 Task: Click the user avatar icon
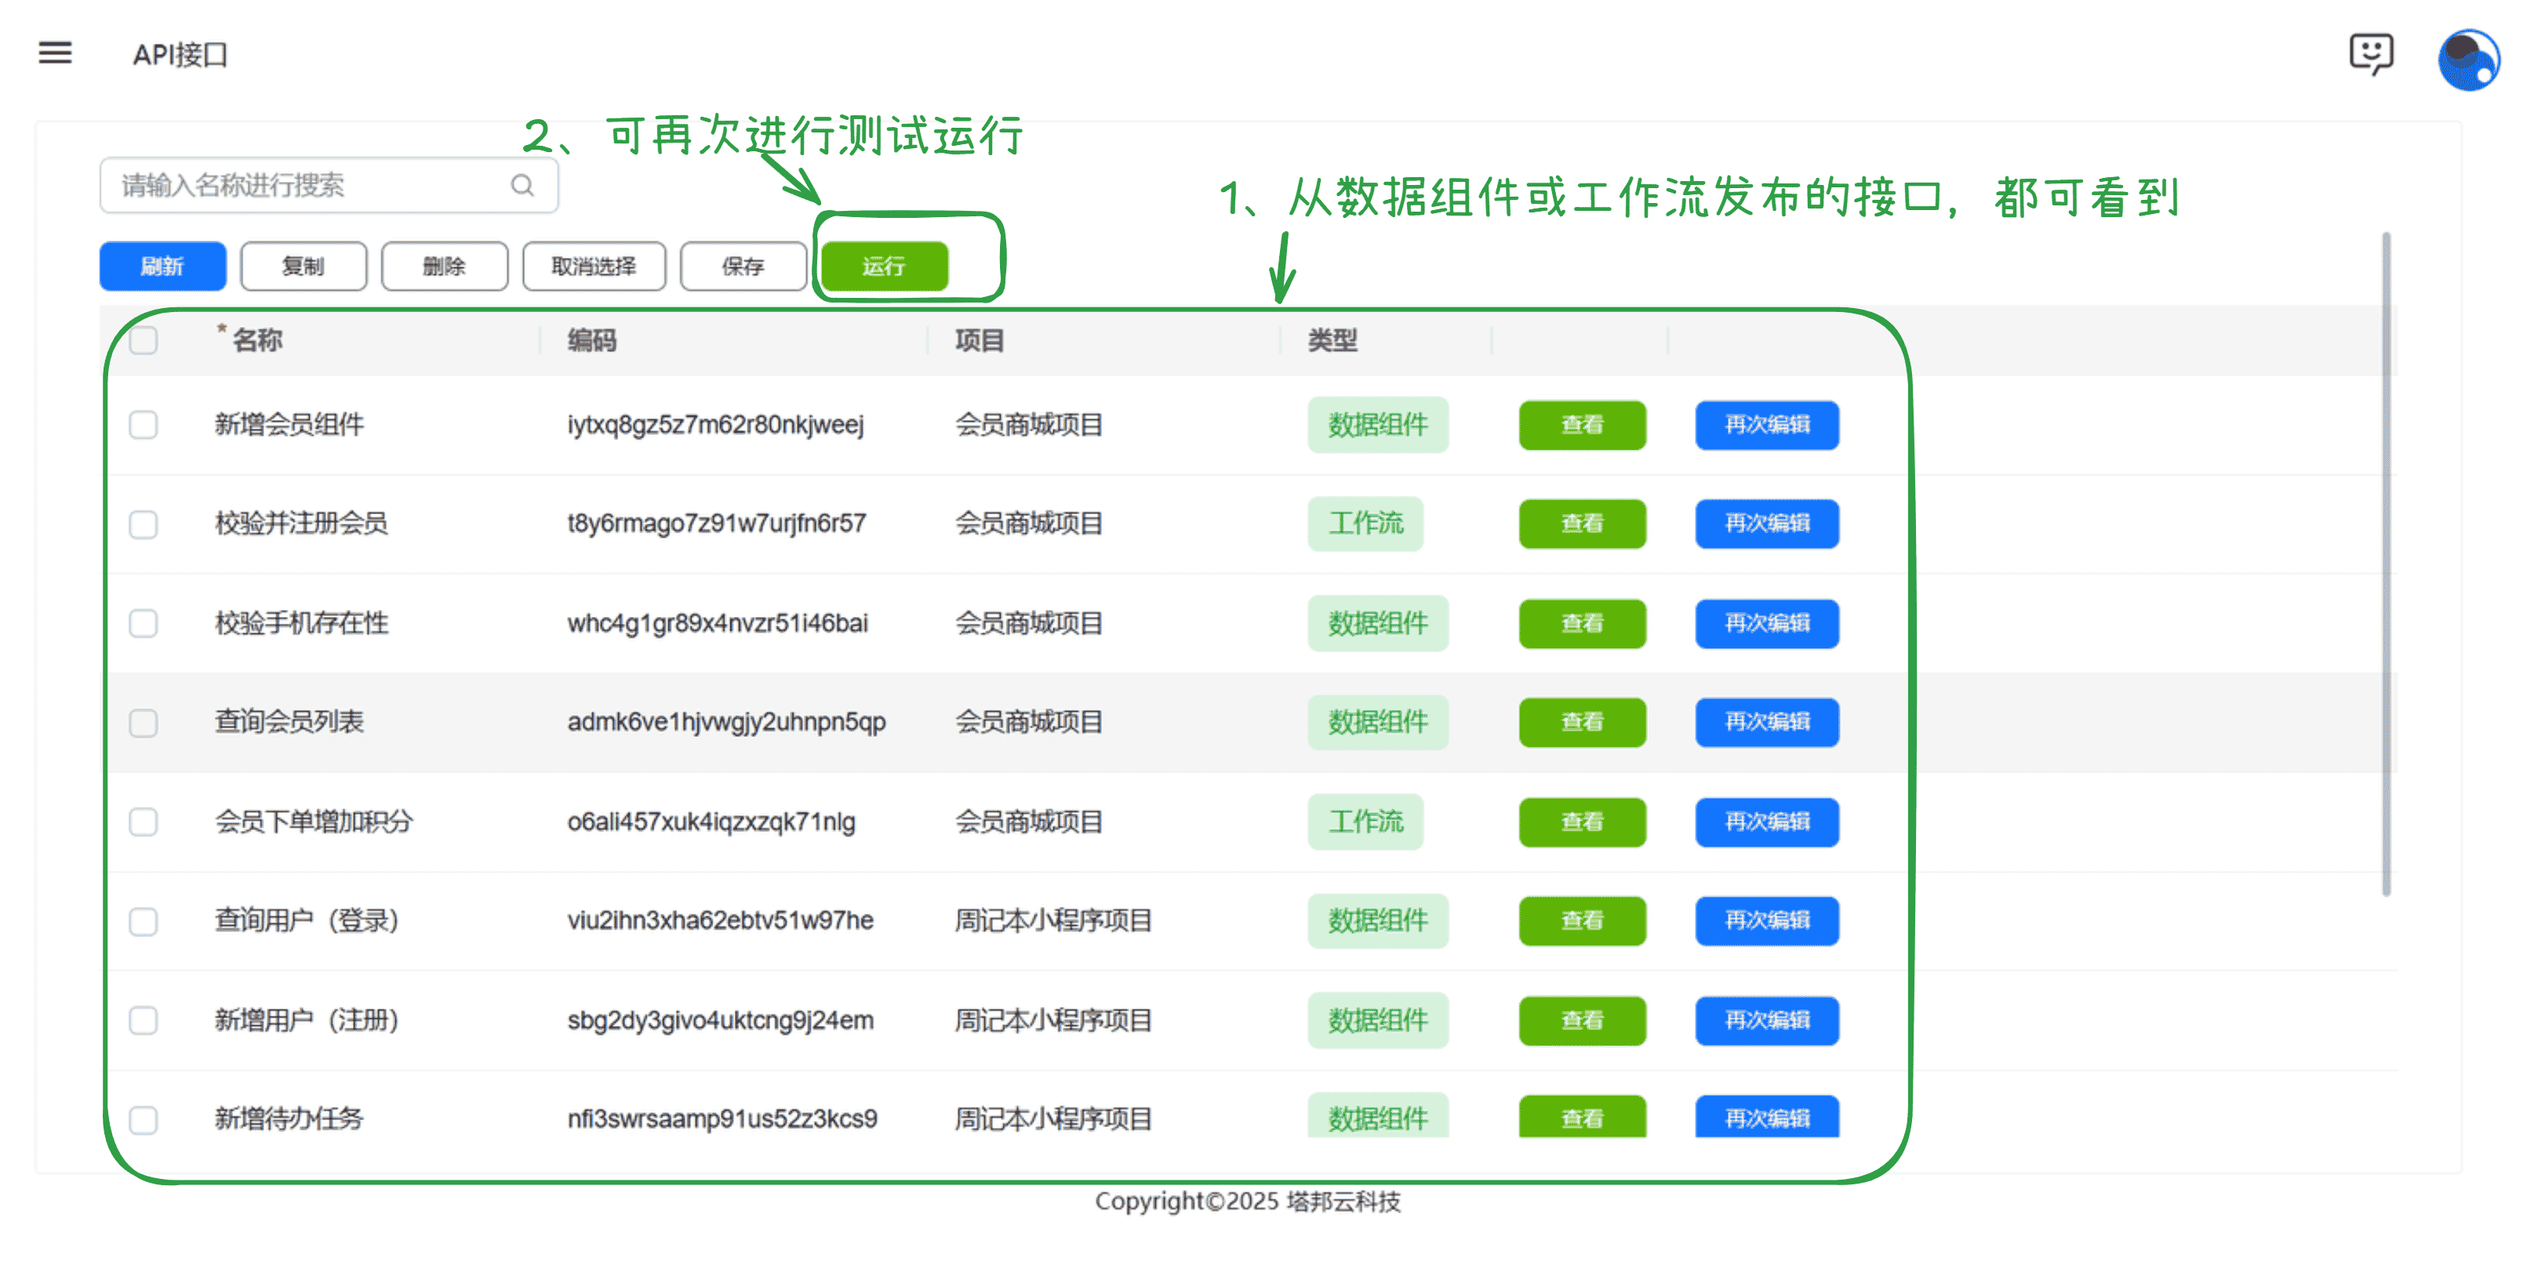[x=2467, y=61]
